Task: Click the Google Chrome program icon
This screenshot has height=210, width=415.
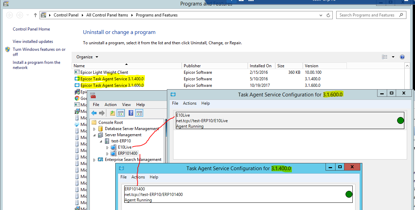Action: click(77, 98)
